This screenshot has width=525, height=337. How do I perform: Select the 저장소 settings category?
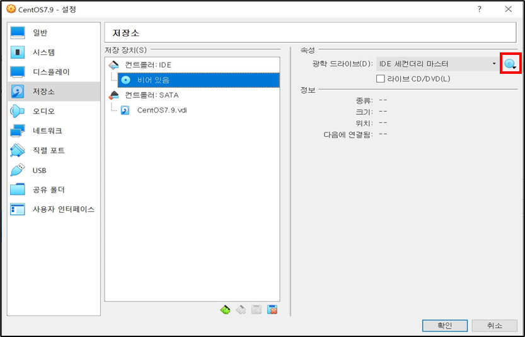pos(54,92)
